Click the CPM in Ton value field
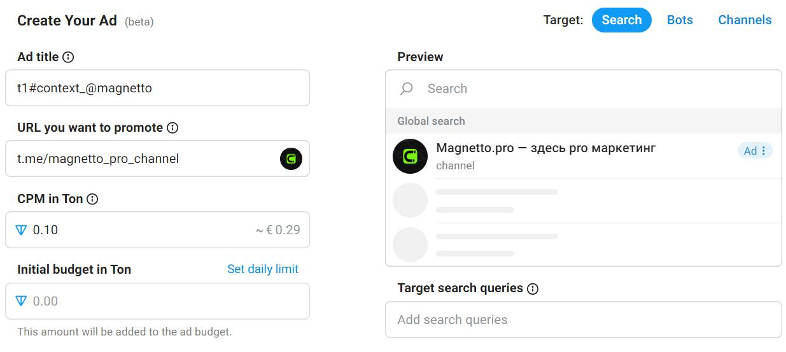 click(x=140, y=230)
